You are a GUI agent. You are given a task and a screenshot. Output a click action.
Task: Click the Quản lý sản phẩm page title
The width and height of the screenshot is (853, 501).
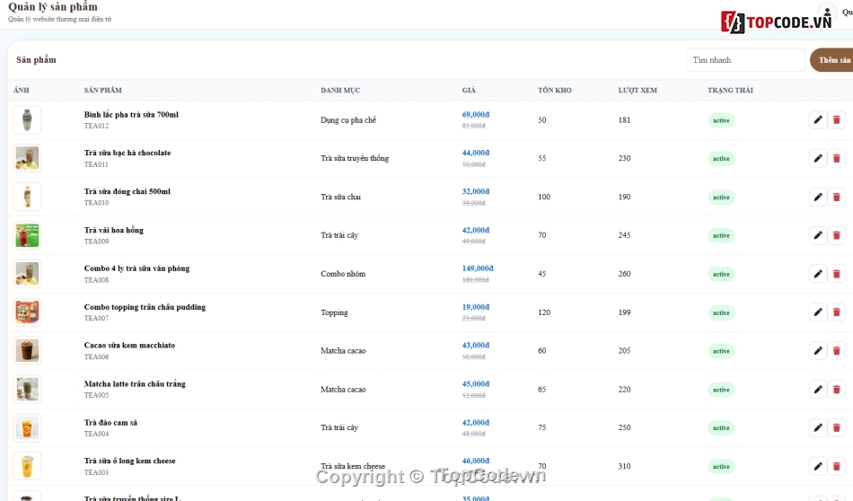pyautogui.click(x=53, y=7)
